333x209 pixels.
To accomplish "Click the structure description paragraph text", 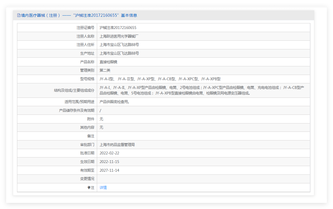I will 202,90.
